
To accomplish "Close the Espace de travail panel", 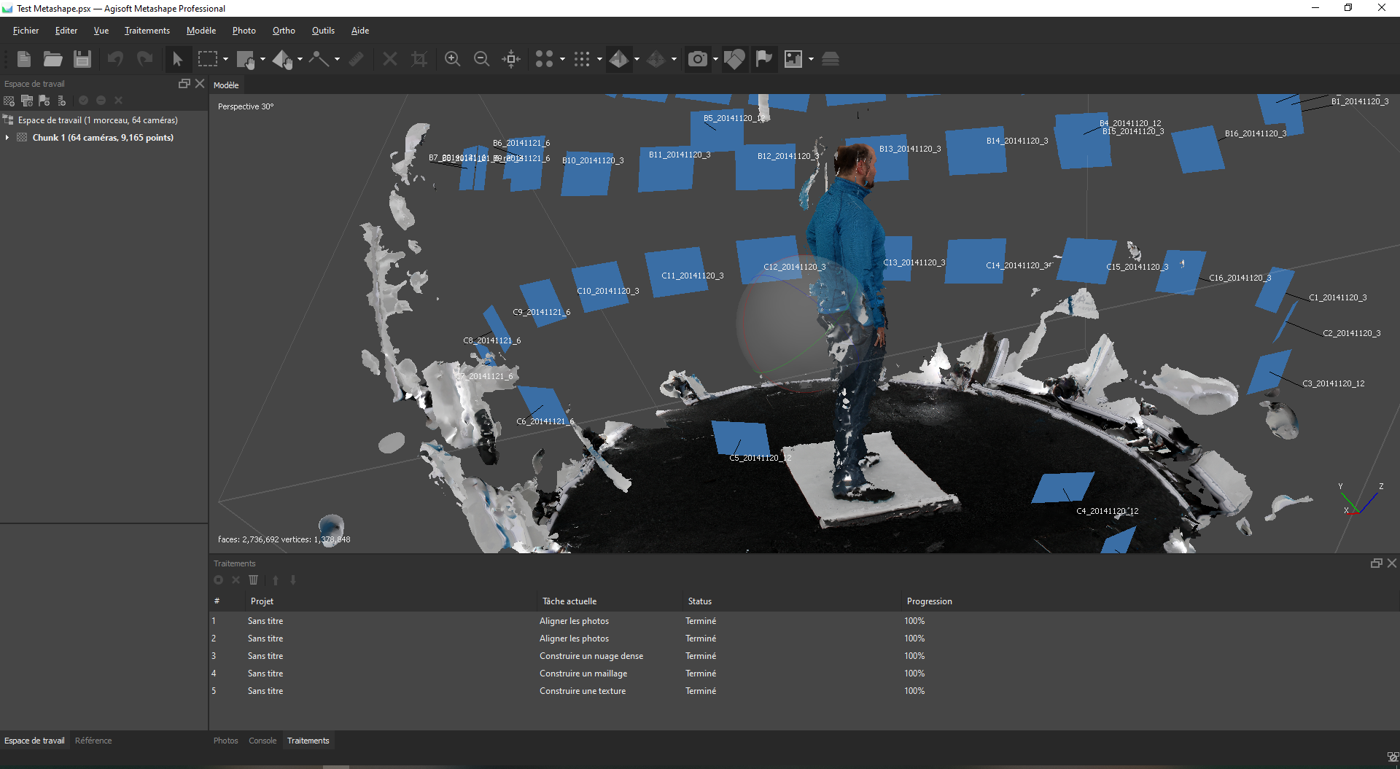I will tap(200, 84).
